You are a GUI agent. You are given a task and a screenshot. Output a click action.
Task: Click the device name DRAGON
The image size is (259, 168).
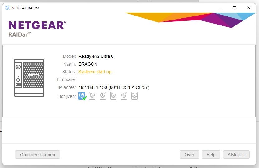click(88, 64)
